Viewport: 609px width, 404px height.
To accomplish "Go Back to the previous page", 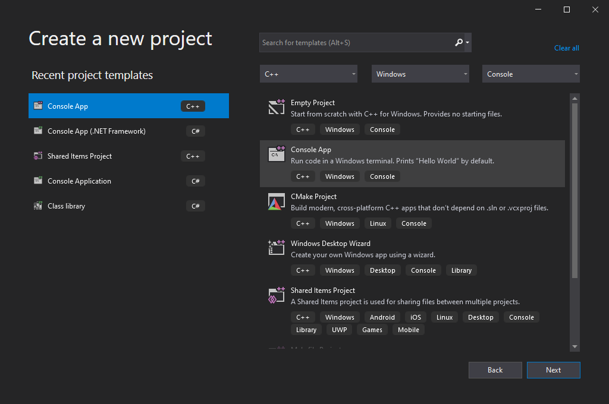I will 495,370.
